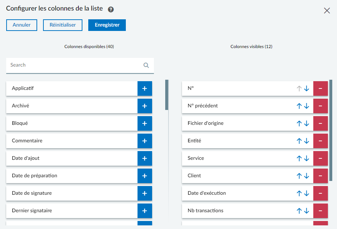Move the Entité column up

[299, 141]
